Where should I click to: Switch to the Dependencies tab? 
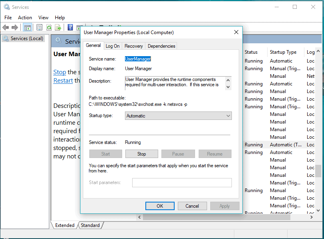161,46
